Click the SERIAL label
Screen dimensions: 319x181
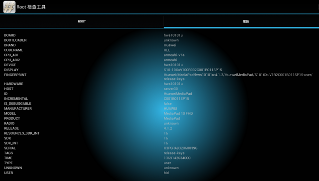[x=10, y=148]
